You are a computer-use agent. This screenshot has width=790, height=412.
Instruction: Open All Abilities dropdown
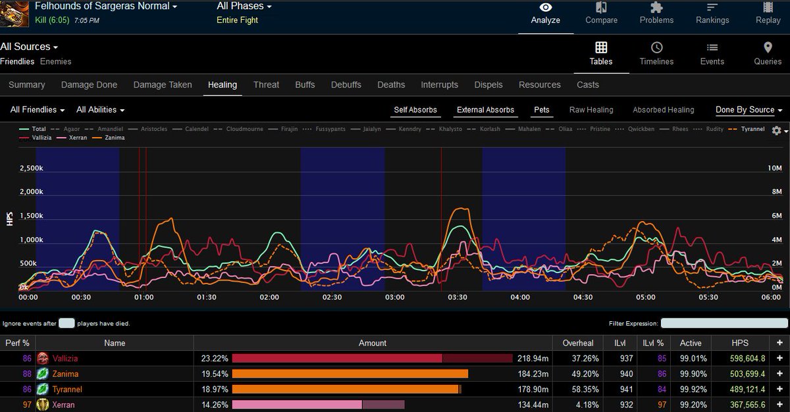pyautogui.click(x=100, y=110)
